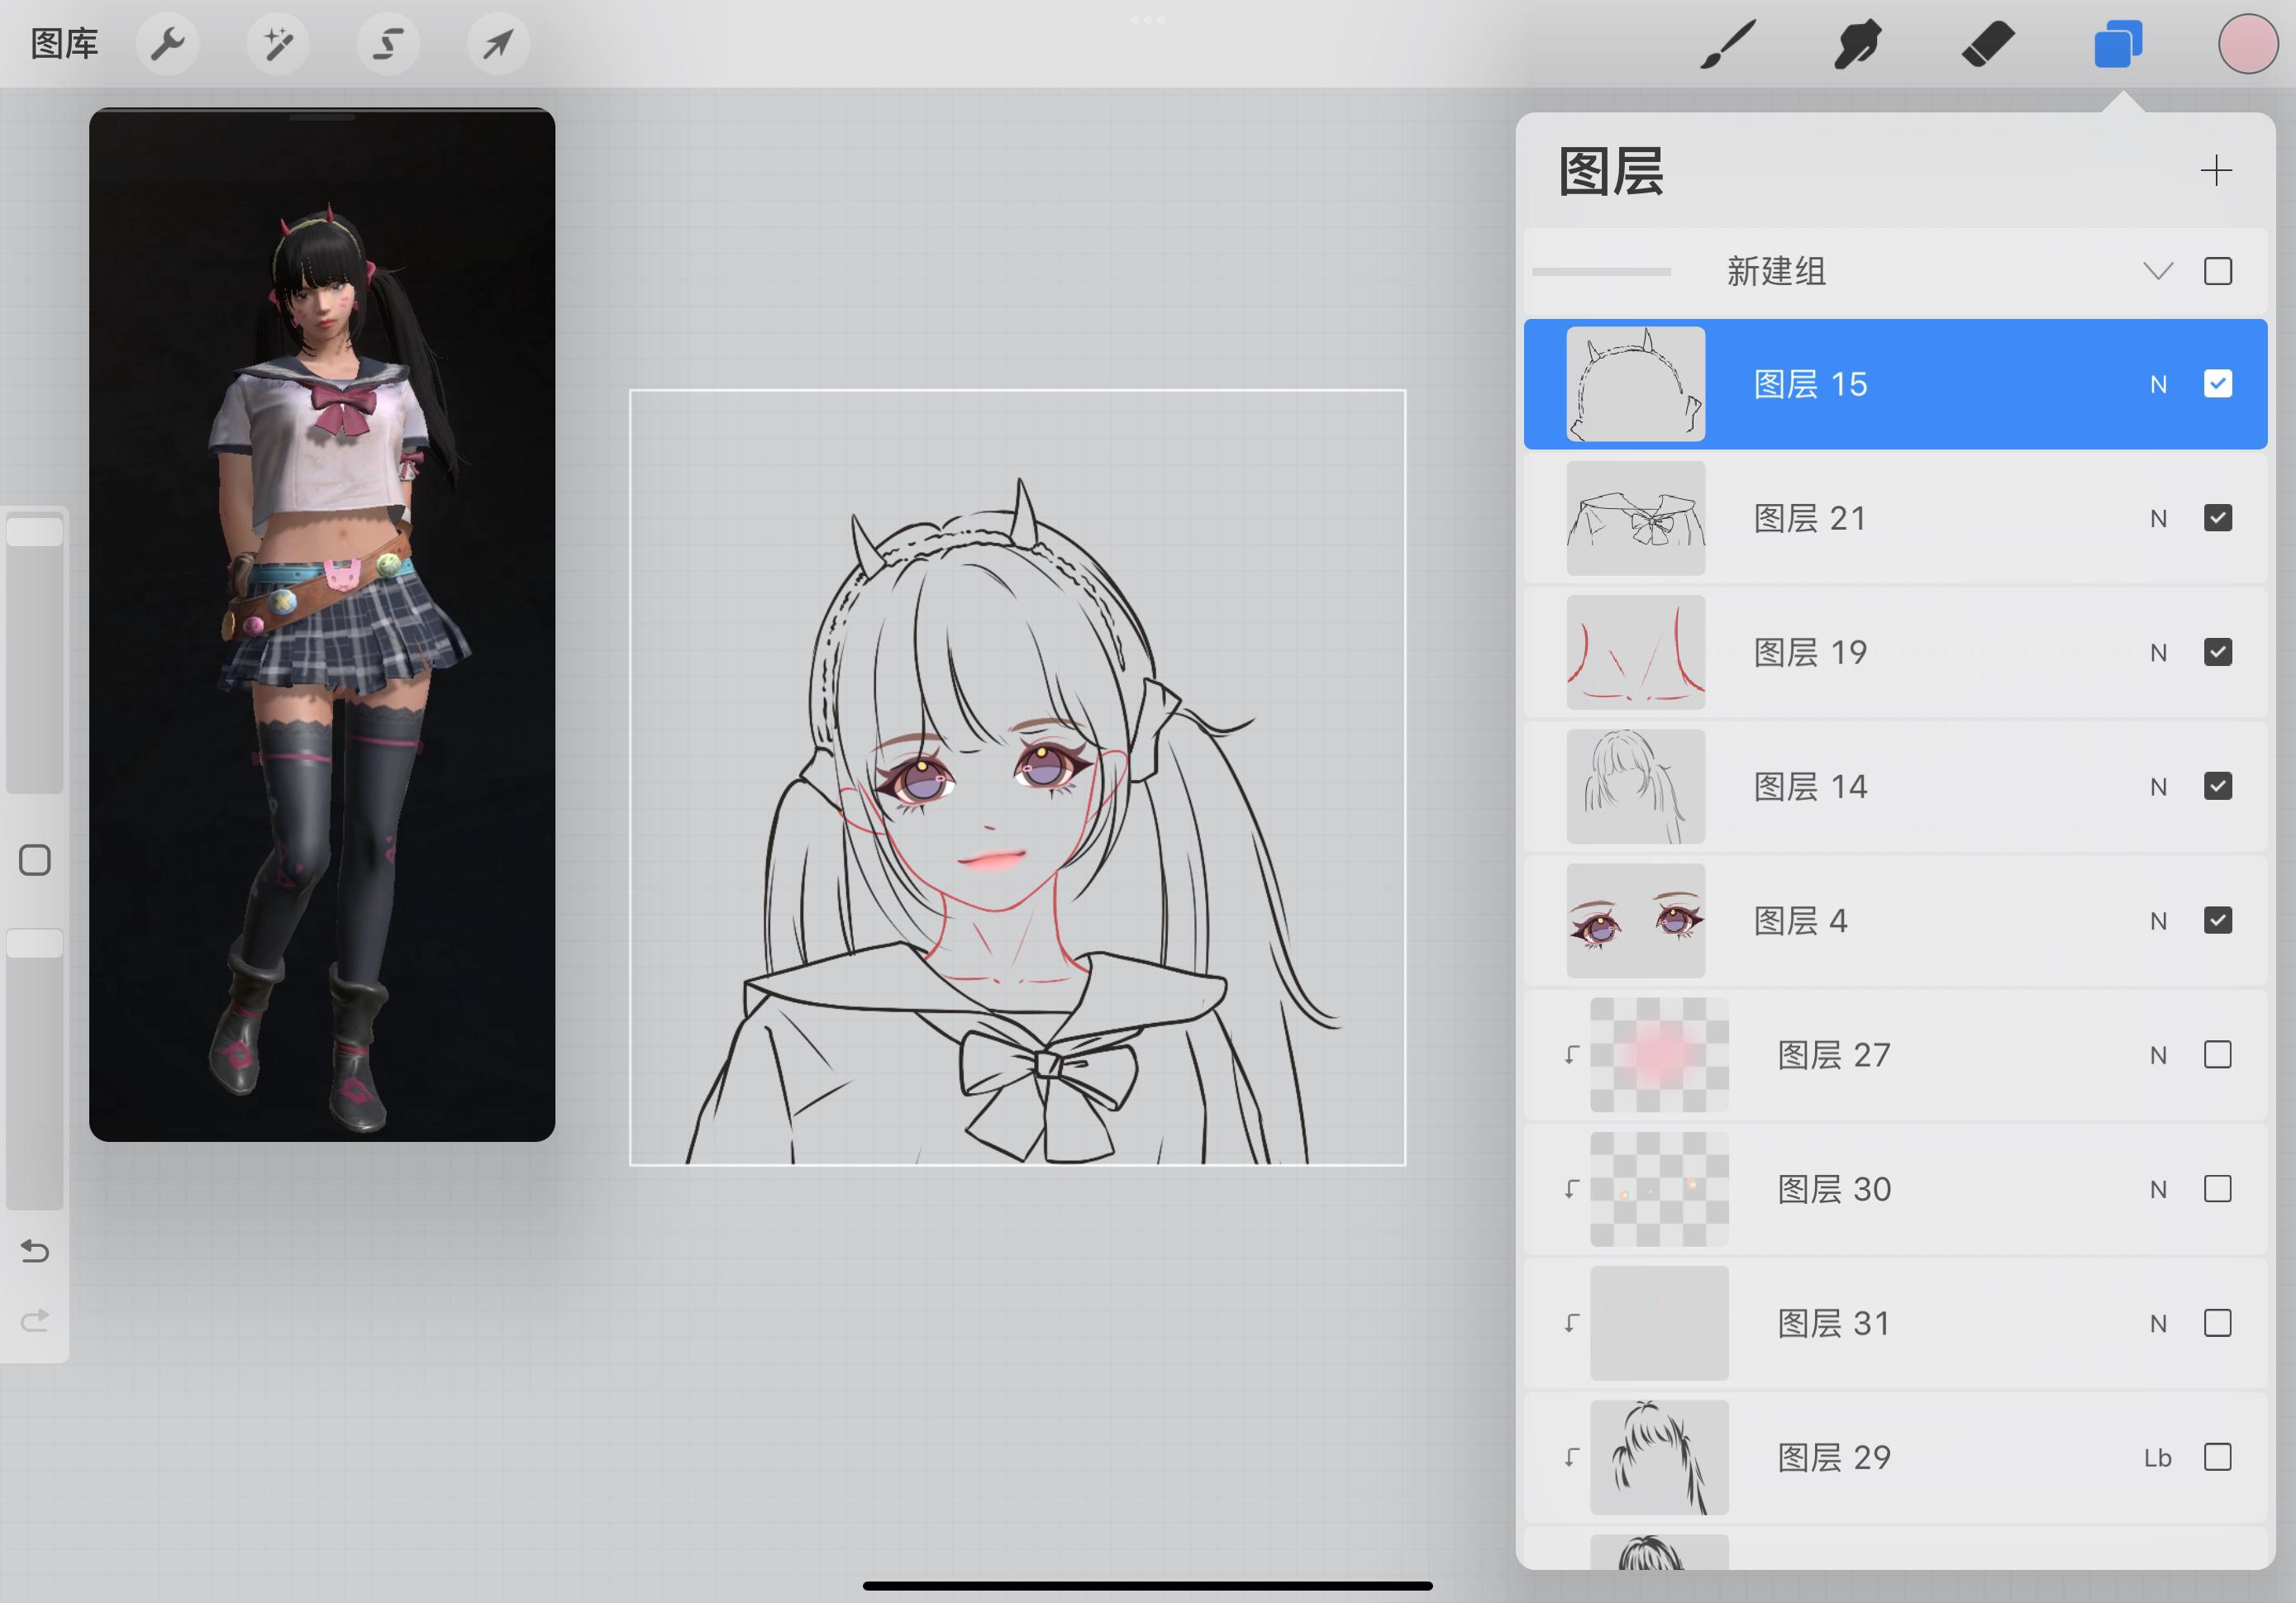Show 图层 30 with its checkbox
Screen dimensions: 2296x1603
click(2217, 1188)
